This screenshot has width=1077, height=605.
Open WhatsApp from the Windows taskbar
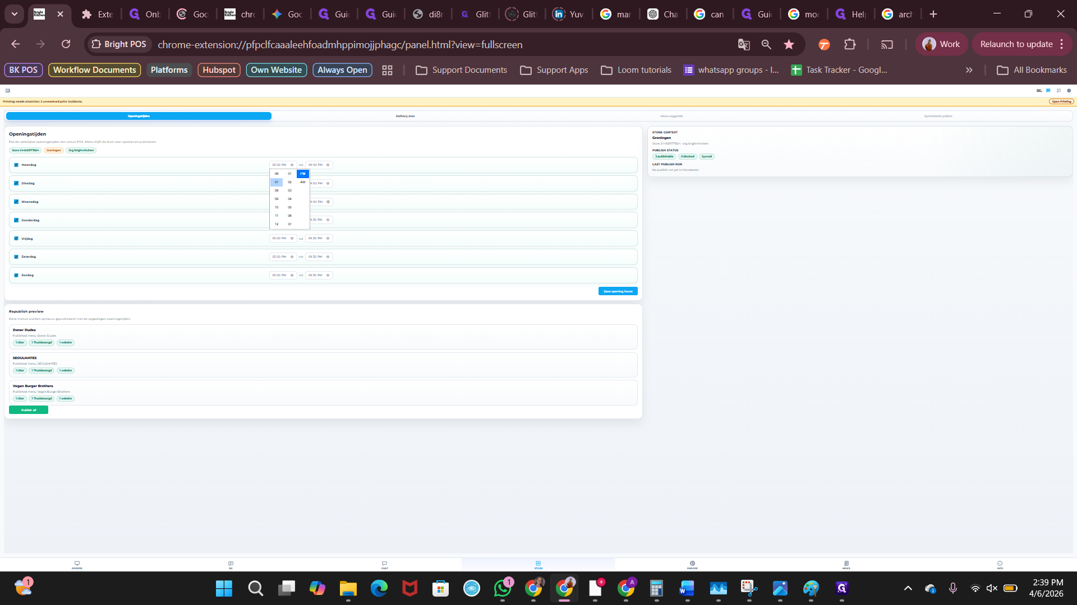pos(503,588)
